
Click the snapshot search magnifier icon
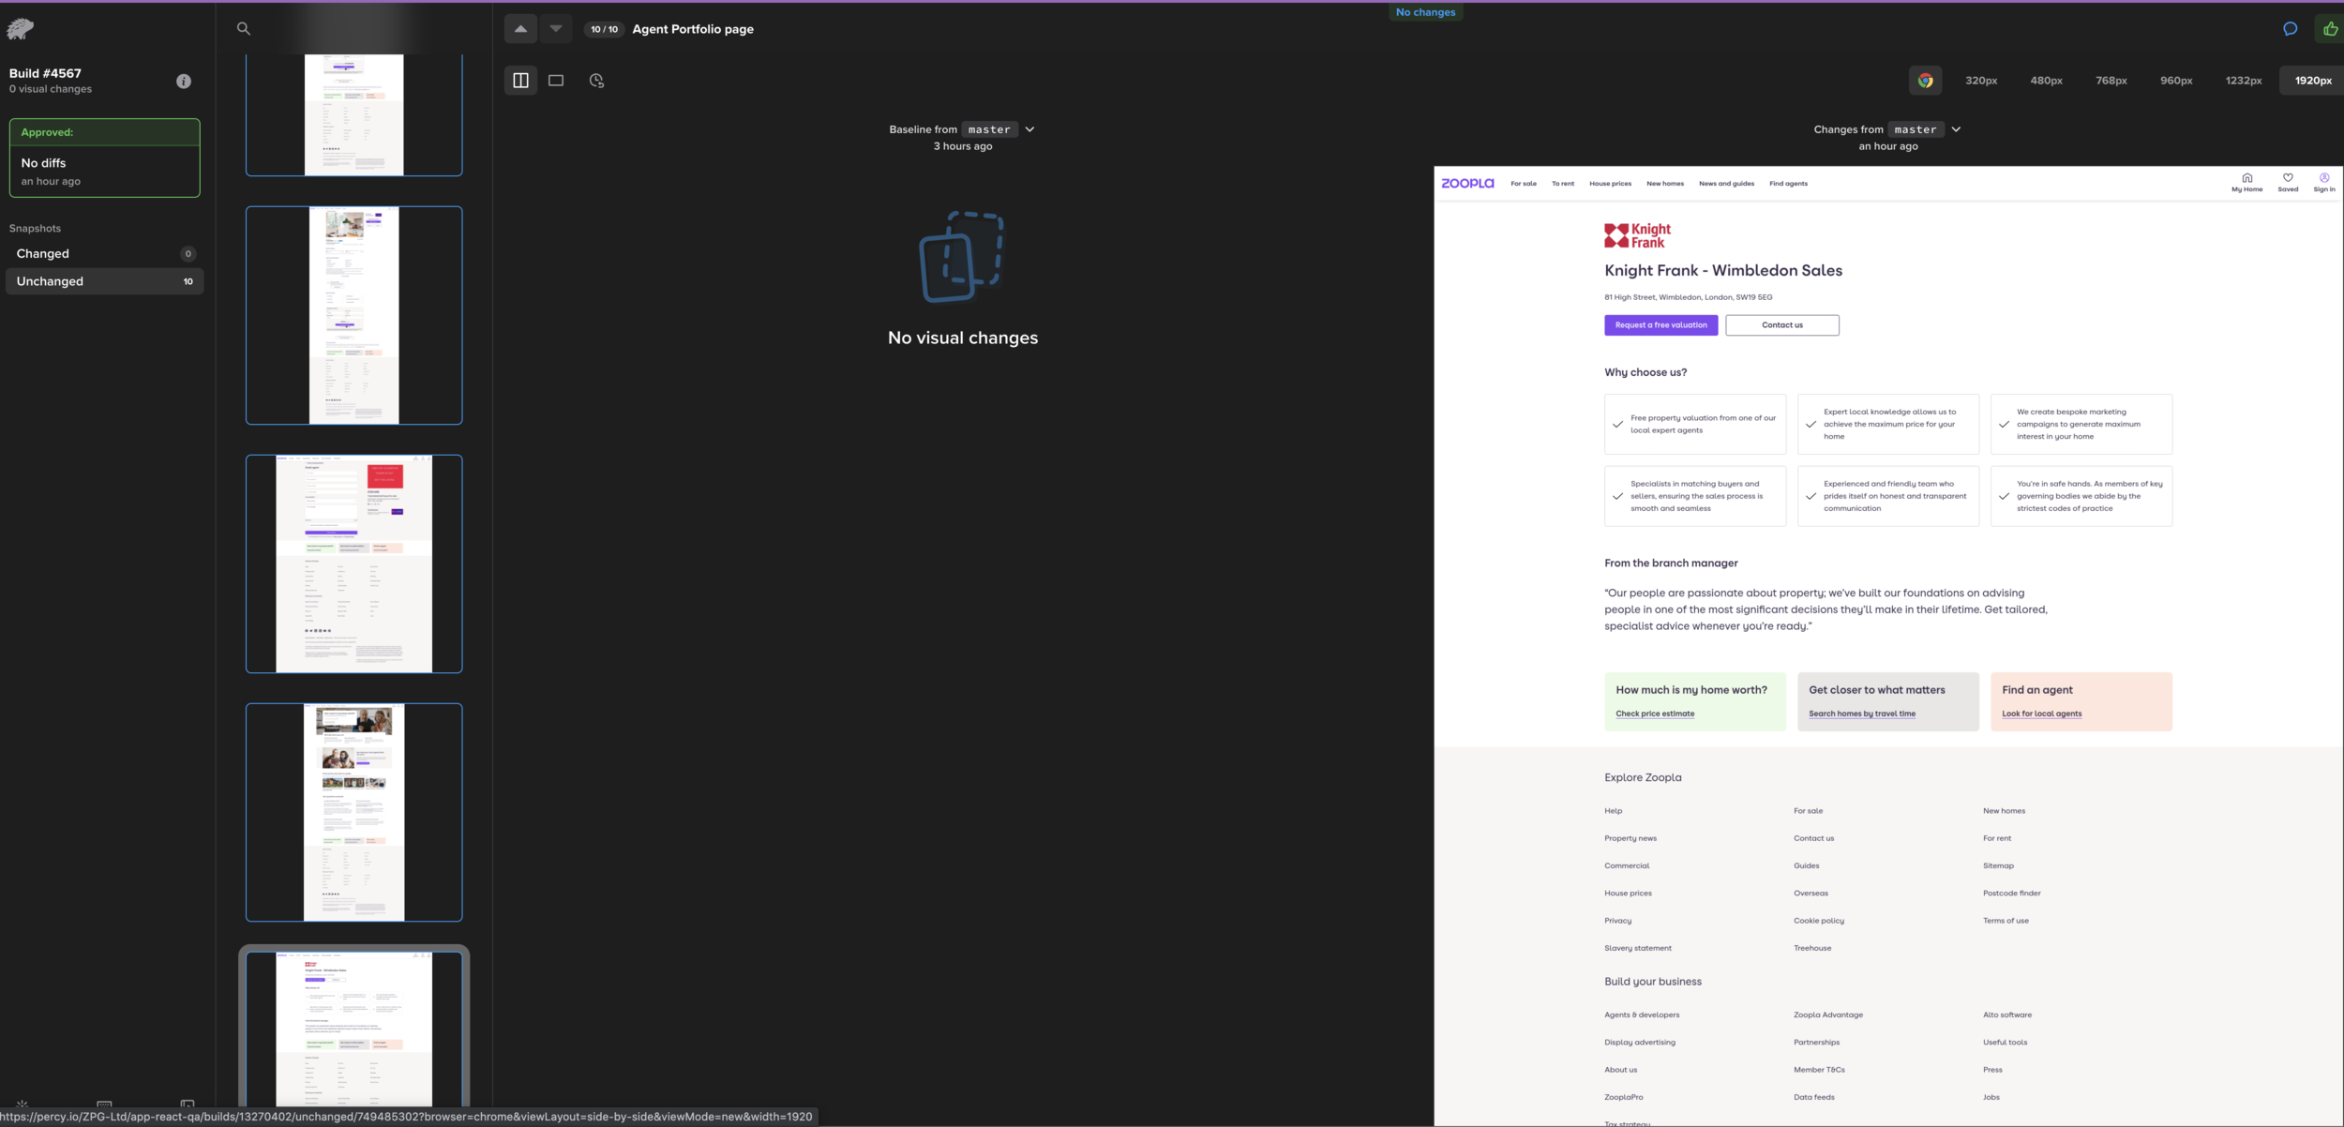(x=244, y=29)
